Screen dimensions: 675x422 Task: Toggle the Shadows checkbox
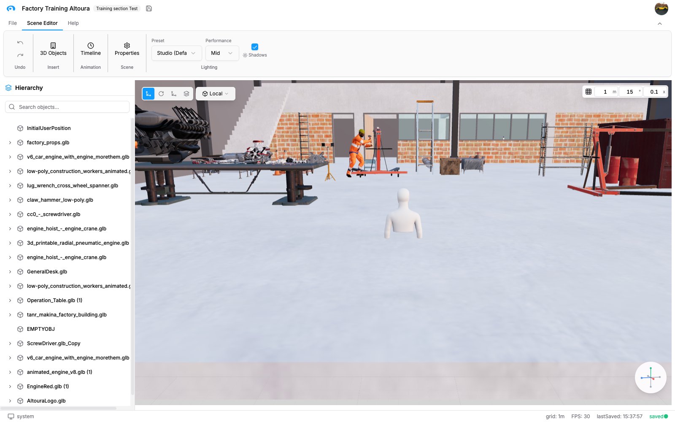[x=255, y=47]
